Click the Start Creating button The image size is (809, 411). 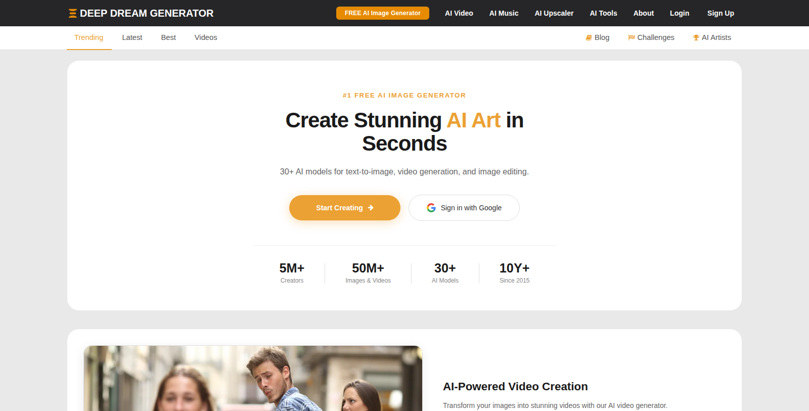pyautogui.click(x=345, y=208)
